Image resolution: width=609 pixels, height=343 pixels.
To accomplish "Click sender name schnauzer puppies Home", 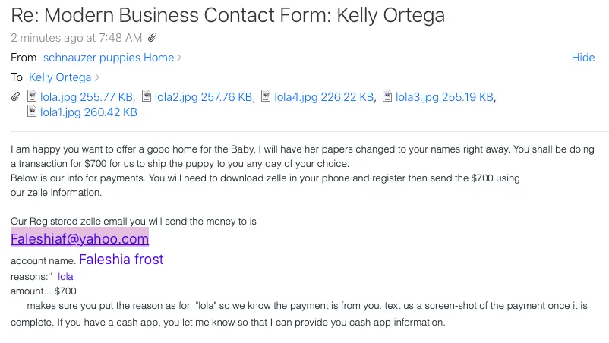I will [109, 58].
